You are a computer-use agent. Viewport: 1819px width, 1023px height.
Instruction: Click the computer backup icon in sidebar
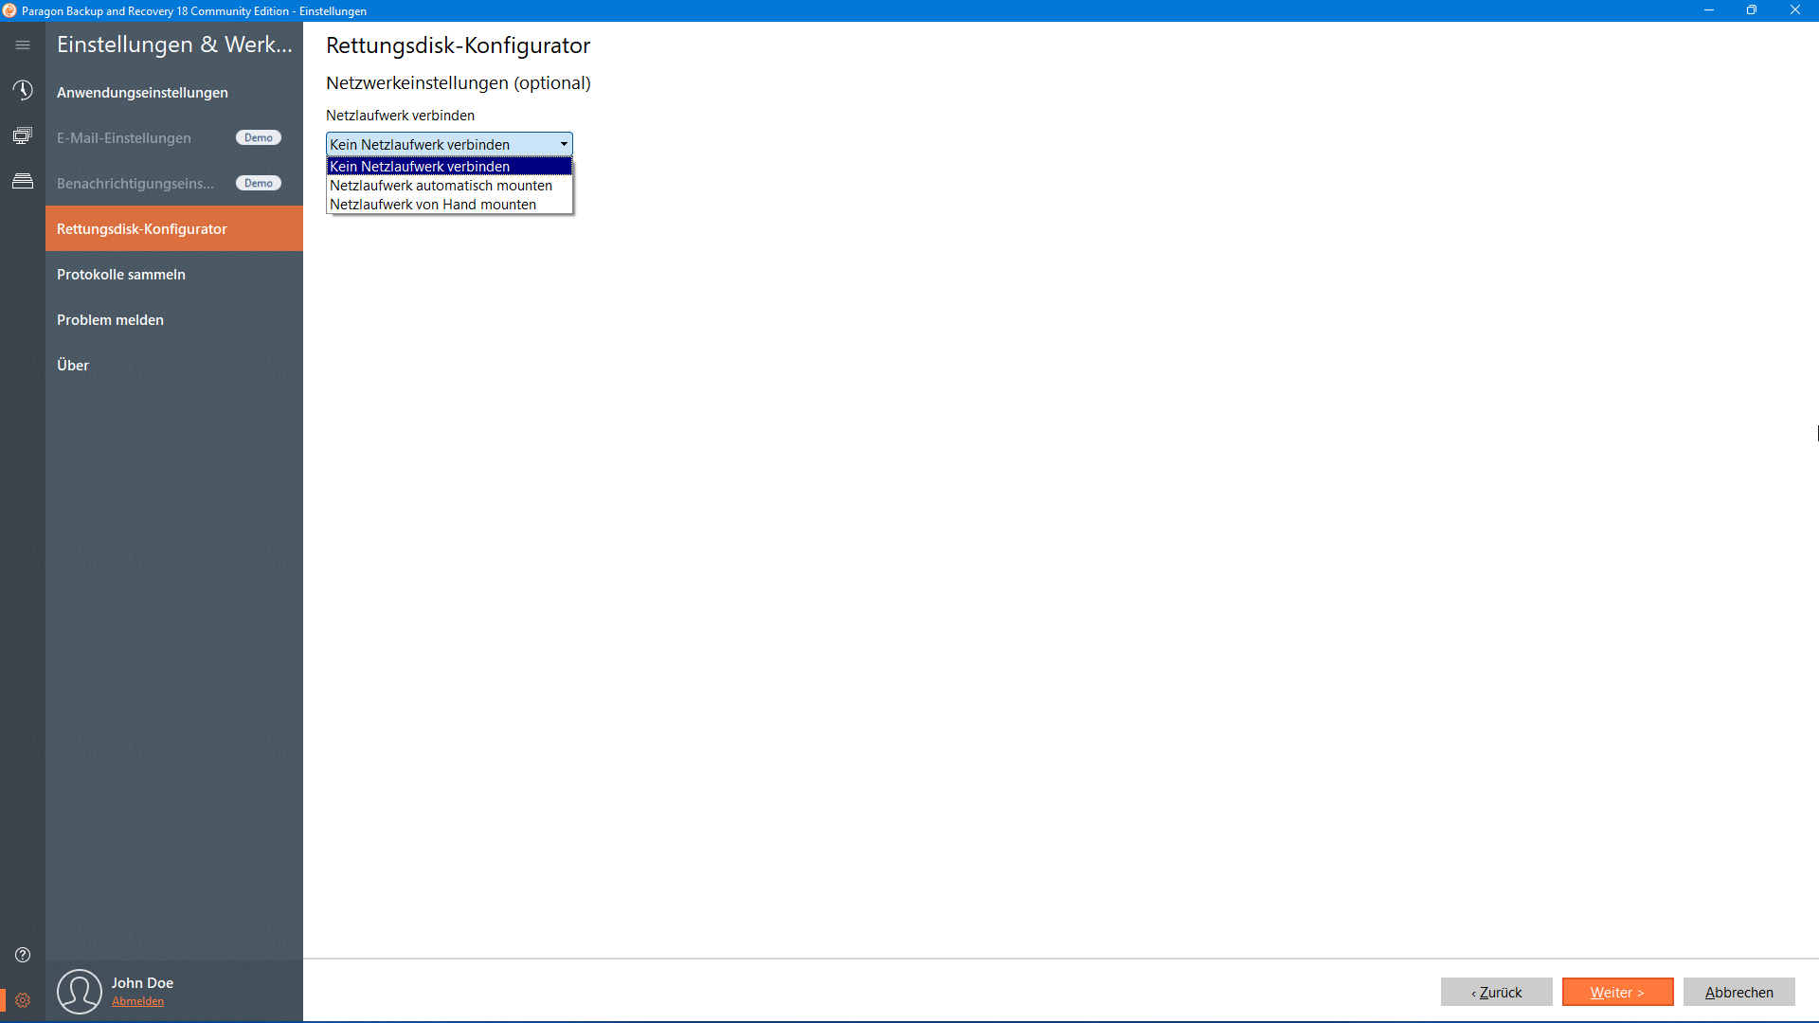coord(23,135)
